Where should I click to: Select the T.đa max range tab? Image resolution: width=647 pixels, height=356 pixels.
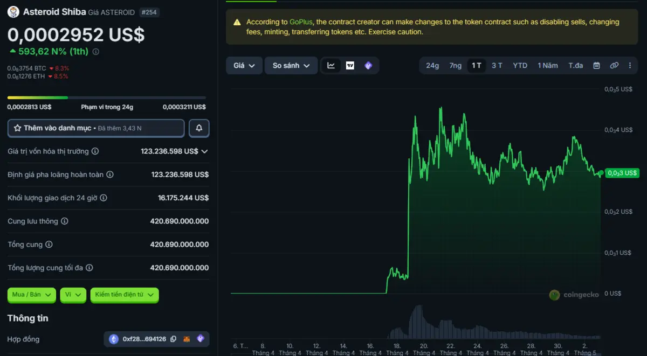(576, 66)
